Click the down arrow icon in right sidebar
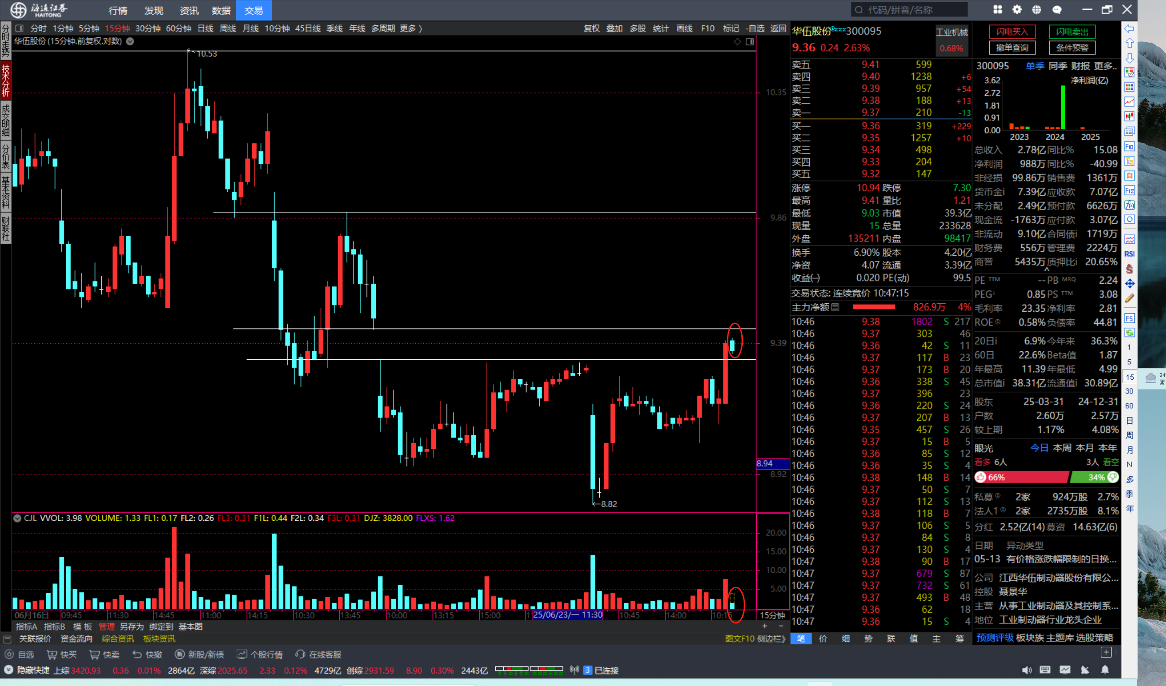This screenshot has width=1166, height=686. [1129, 58]
